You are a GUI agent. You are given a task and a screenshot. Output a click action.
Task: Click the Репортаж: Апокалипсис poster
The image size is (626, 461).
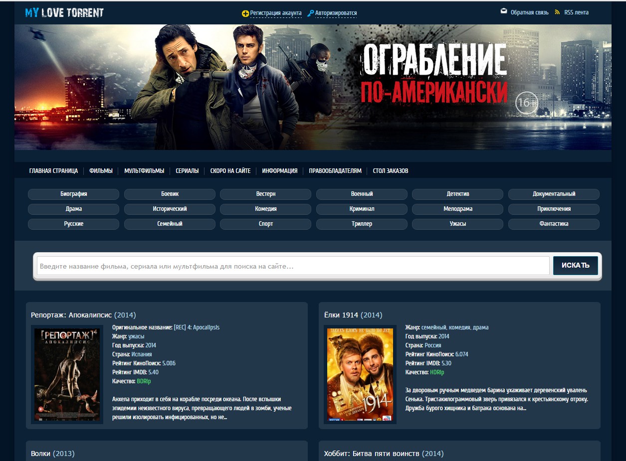click(x=67, y=374)
